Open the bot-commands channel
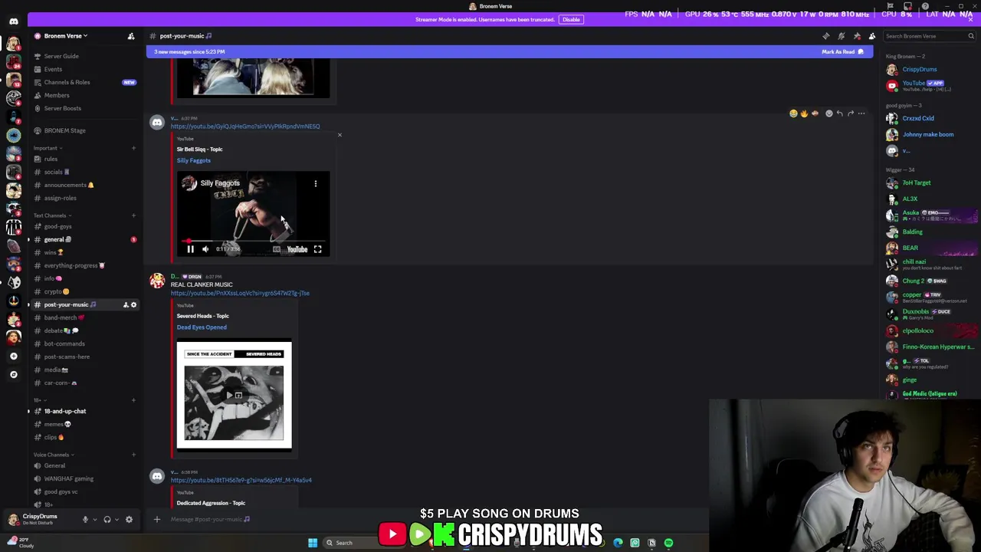This screenshot has width=981, height=552. (x=84, y=343)
